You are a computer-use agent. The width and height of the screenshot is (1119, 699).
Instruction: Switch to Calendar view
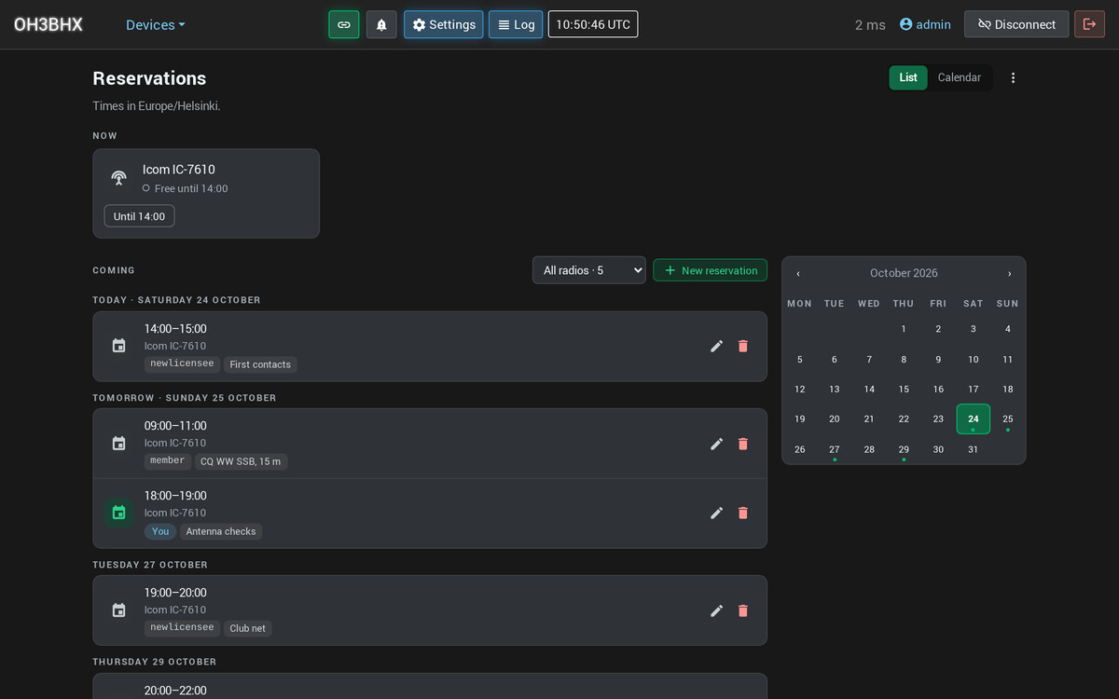(960, 77)
